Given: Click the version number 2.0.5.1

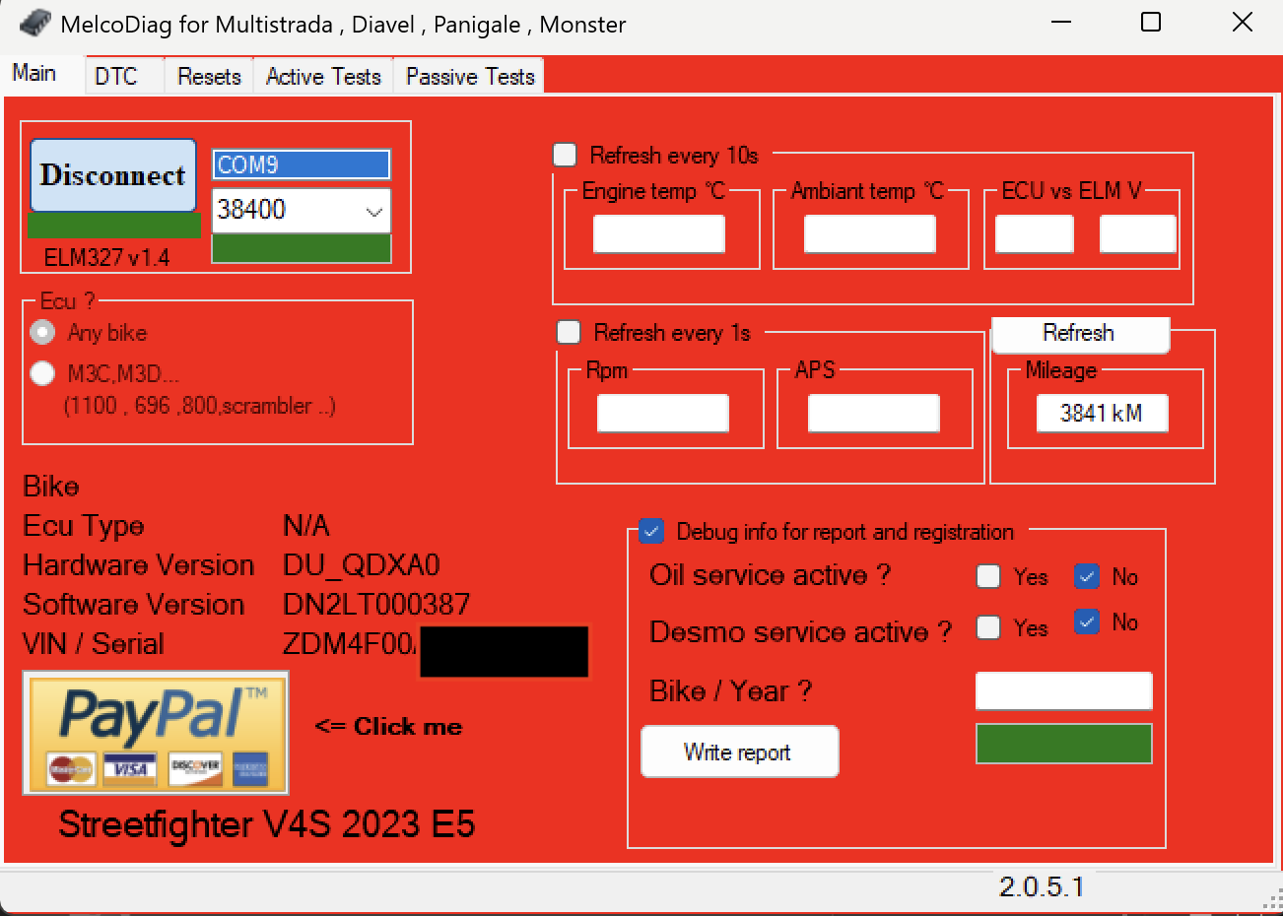Looking at the screenshot, I should [x=1042, y=886].
